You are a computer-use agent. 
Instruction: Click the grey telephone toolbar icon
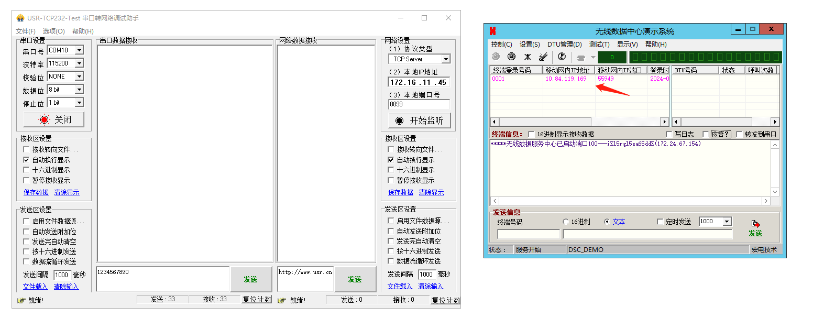coord(580,57)
